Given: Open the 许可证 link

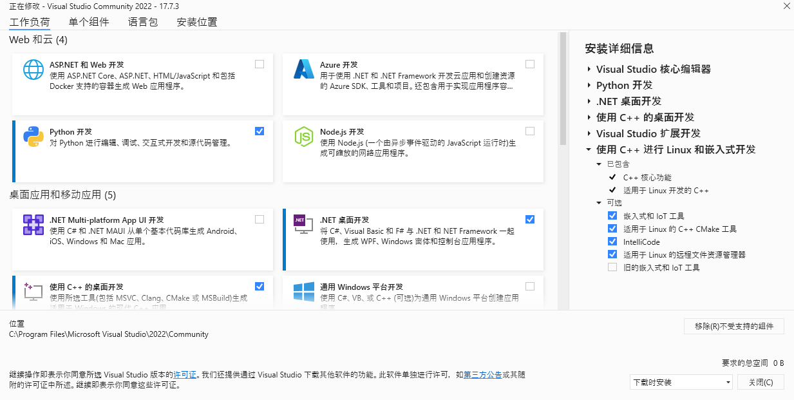Looking at the screenshot, I should click(x=185, y=374).
